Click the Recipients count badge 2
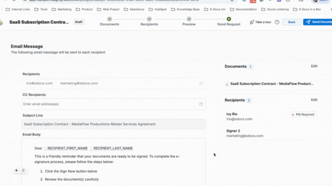 [249, 100]
